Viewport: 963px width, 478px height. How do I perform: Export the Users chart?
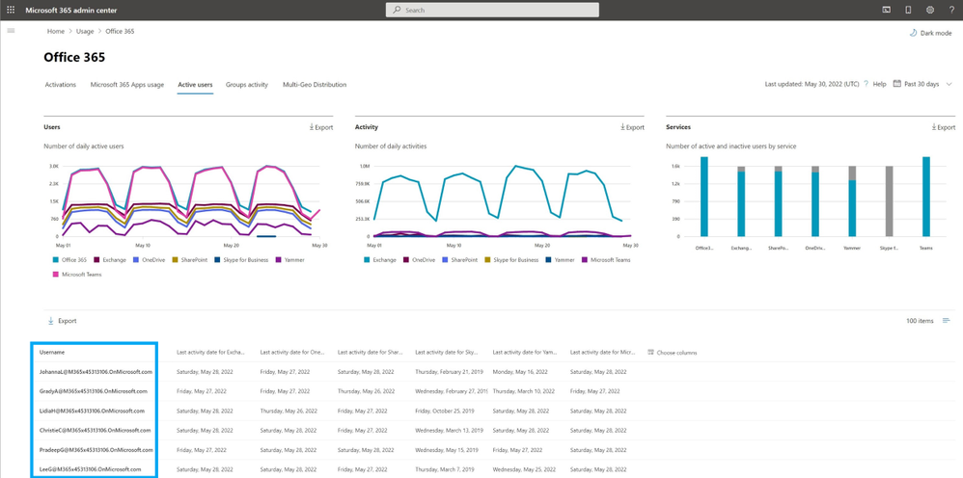(x=320, y=127)
